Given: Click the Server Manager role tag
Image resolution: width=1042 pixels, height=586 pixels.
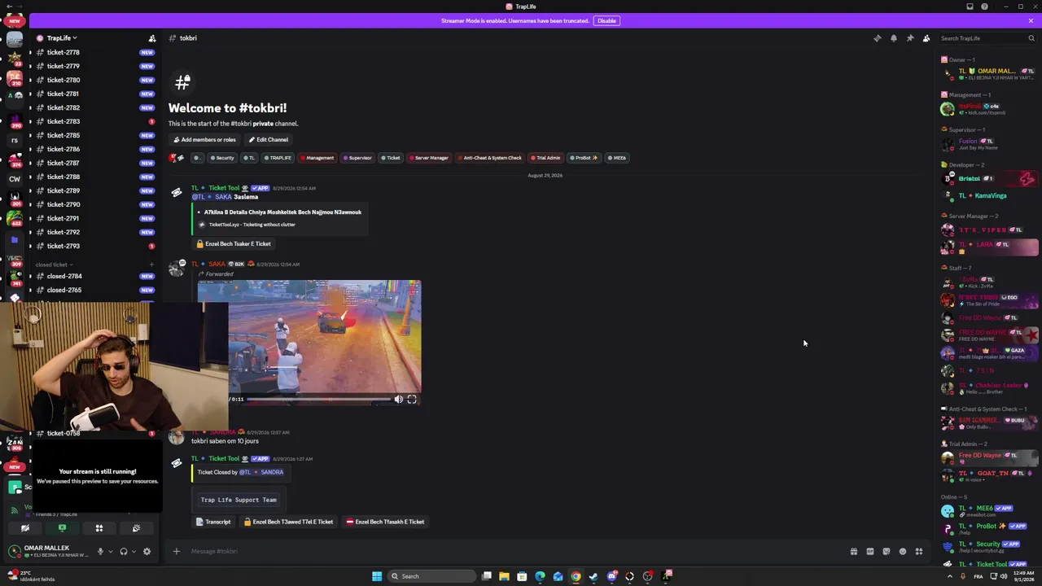Looking at the screenshot, I should [x=428, y=158].
